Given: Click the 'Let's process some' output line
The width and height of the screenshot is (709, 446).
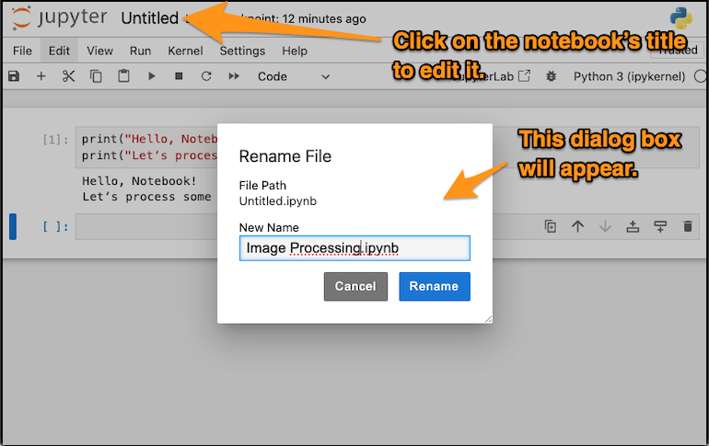Looking at the screenshot, I should point(146,197).
